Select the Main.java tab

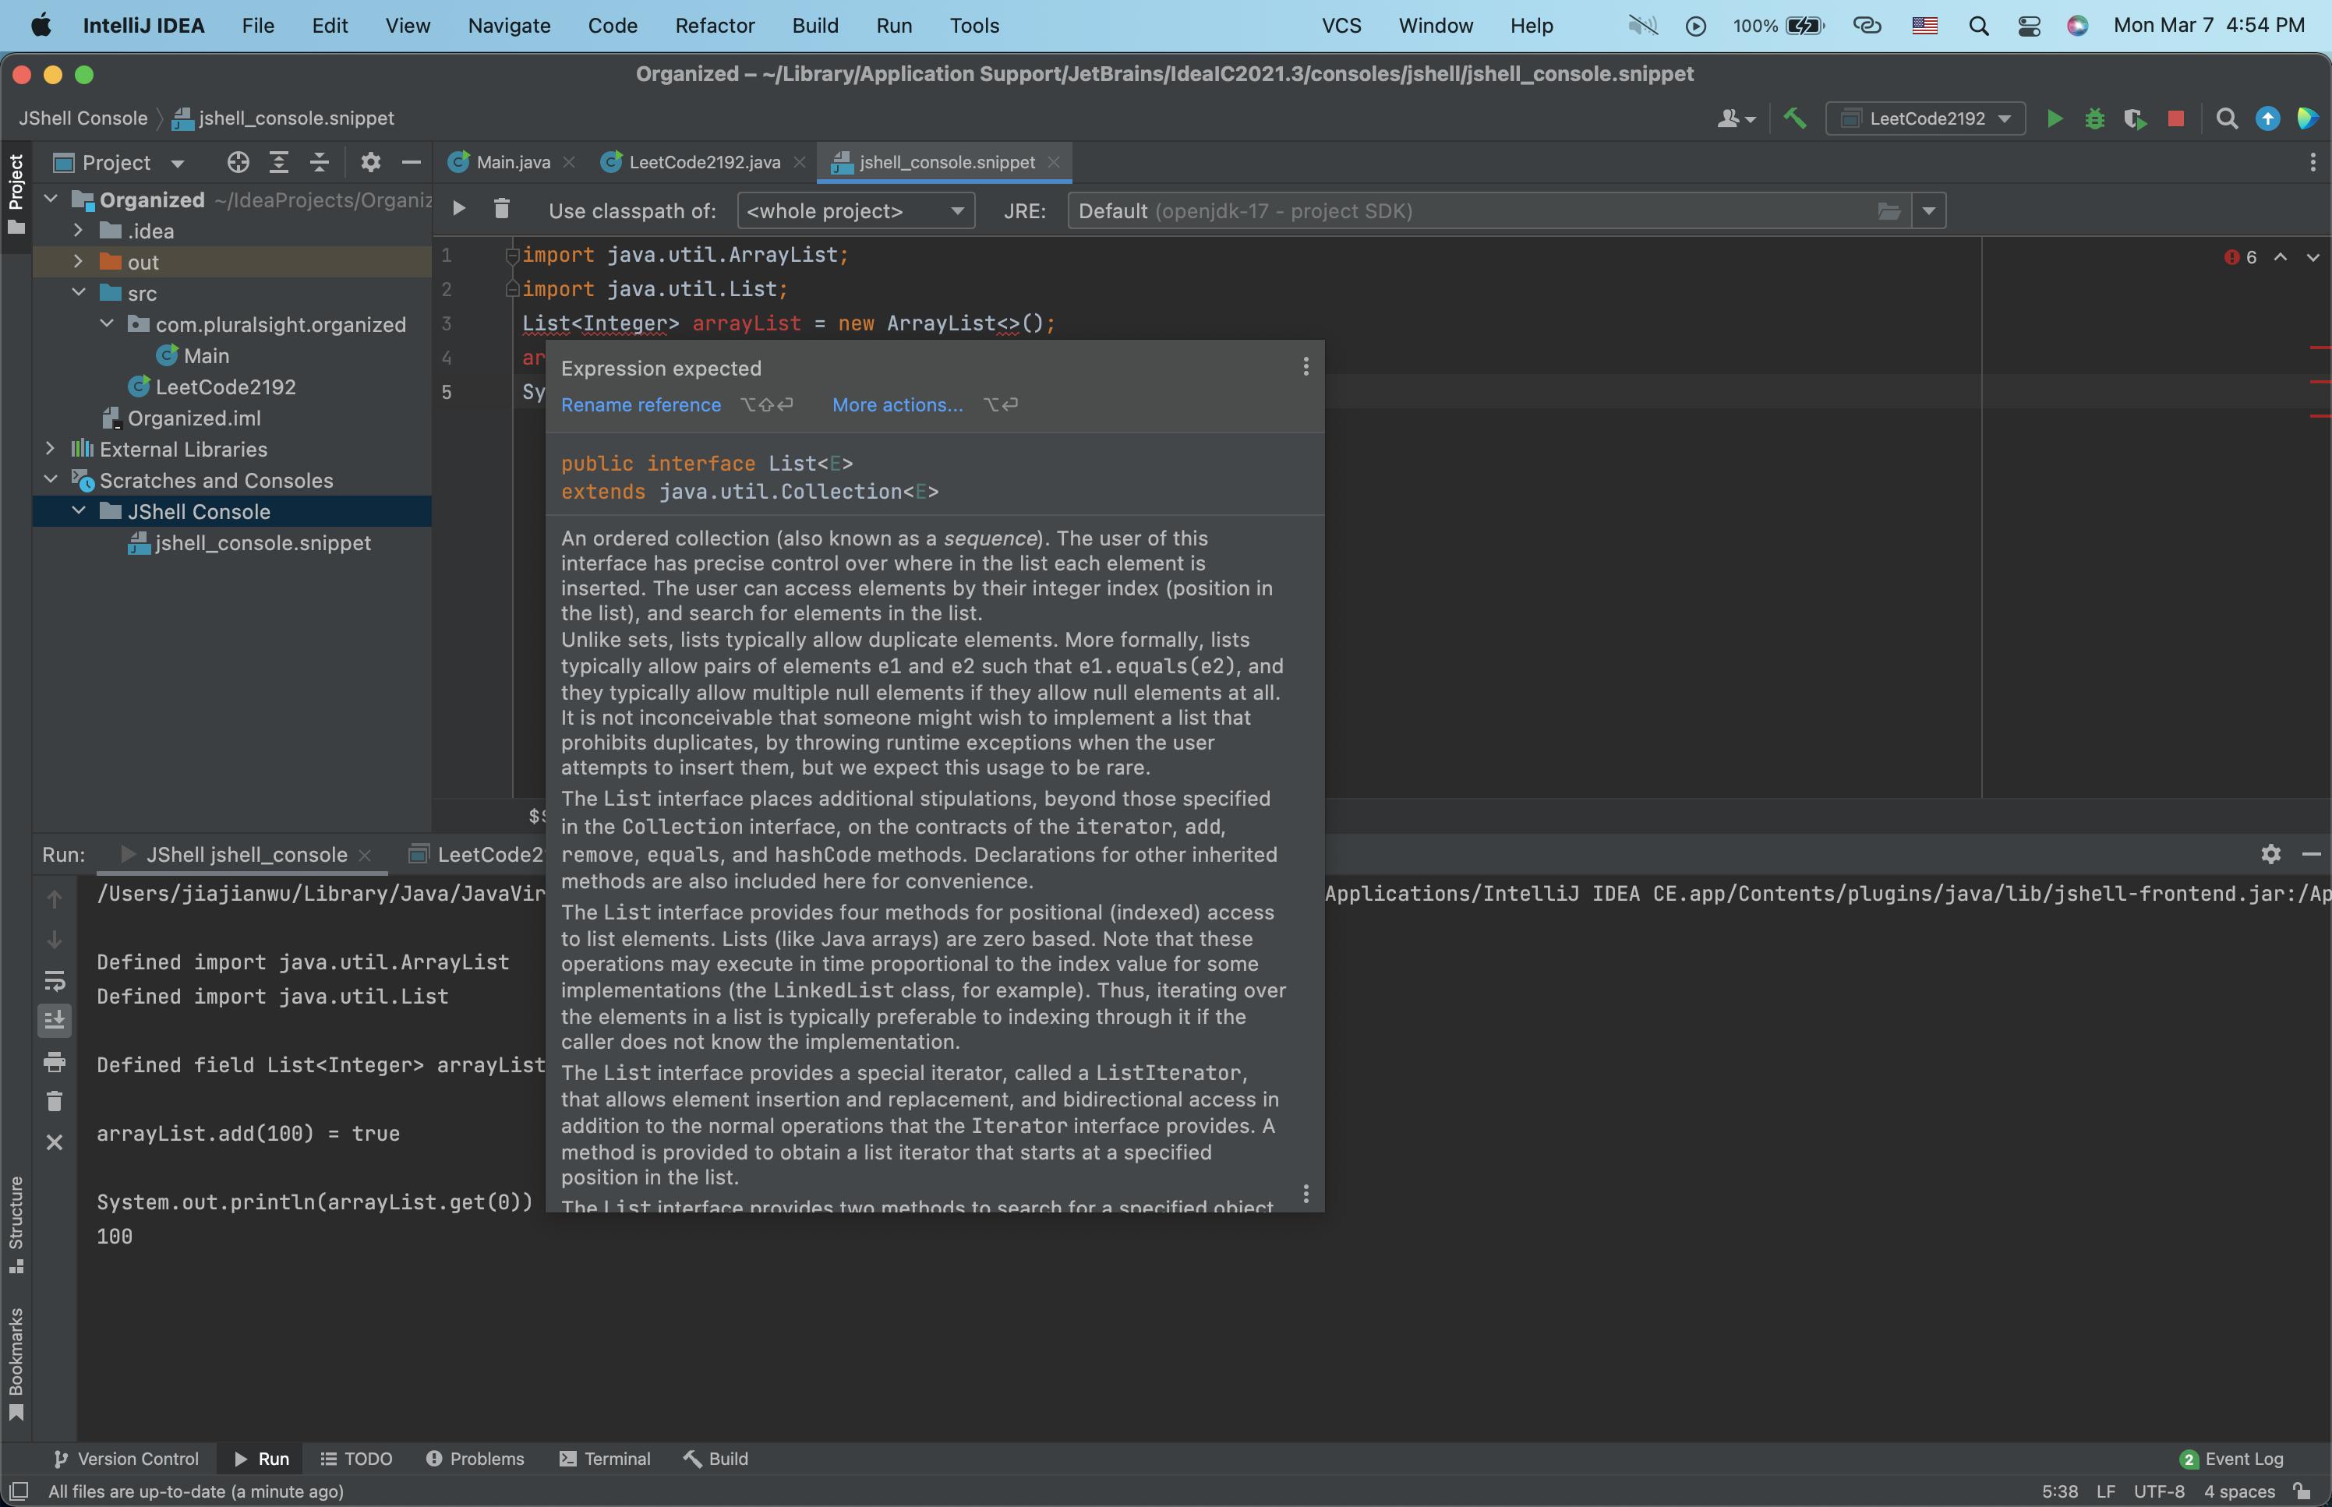[x=511, y=163]
